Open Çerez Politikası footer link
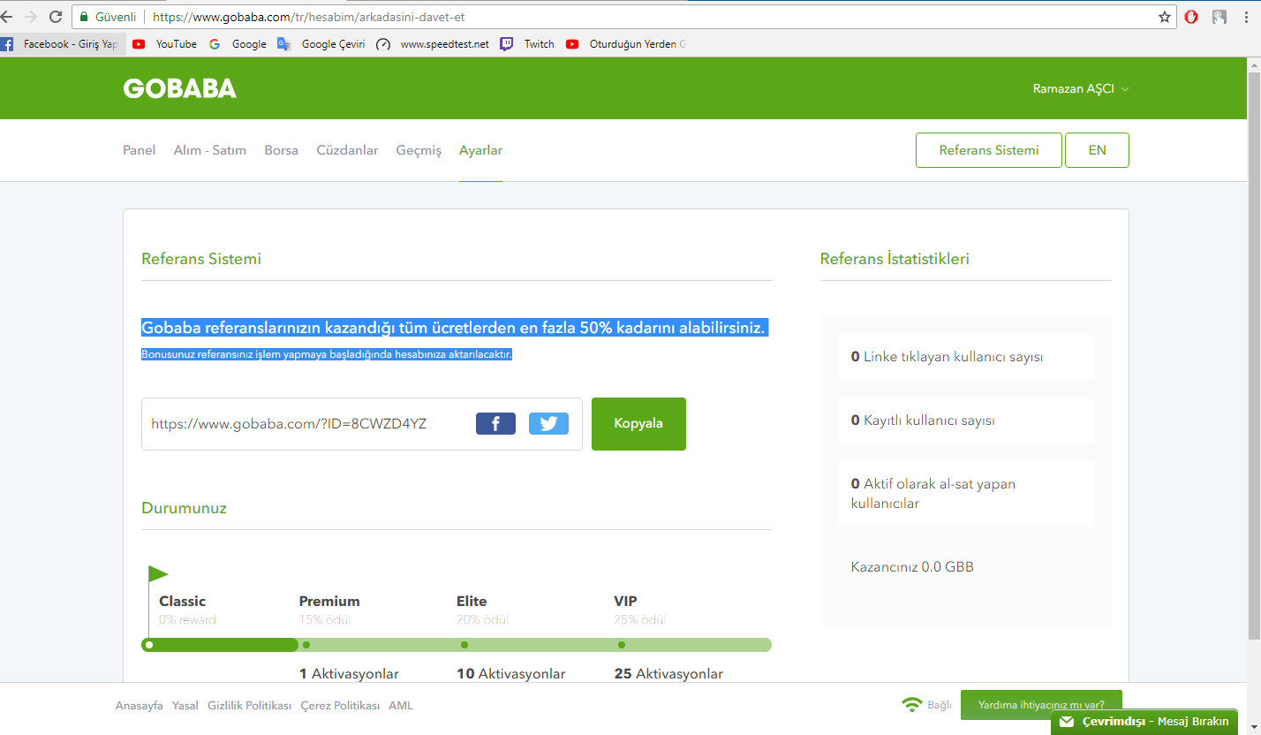 340,706
